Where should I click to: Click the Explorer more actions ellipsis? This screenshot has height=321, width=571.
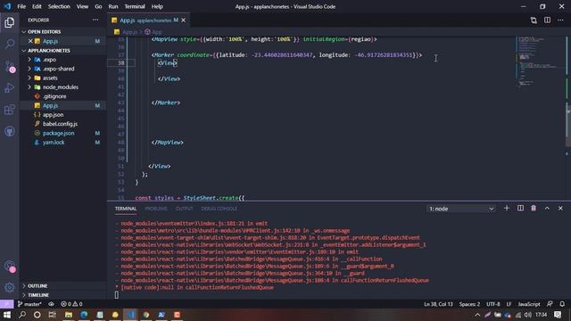click(x=95, y=20)
